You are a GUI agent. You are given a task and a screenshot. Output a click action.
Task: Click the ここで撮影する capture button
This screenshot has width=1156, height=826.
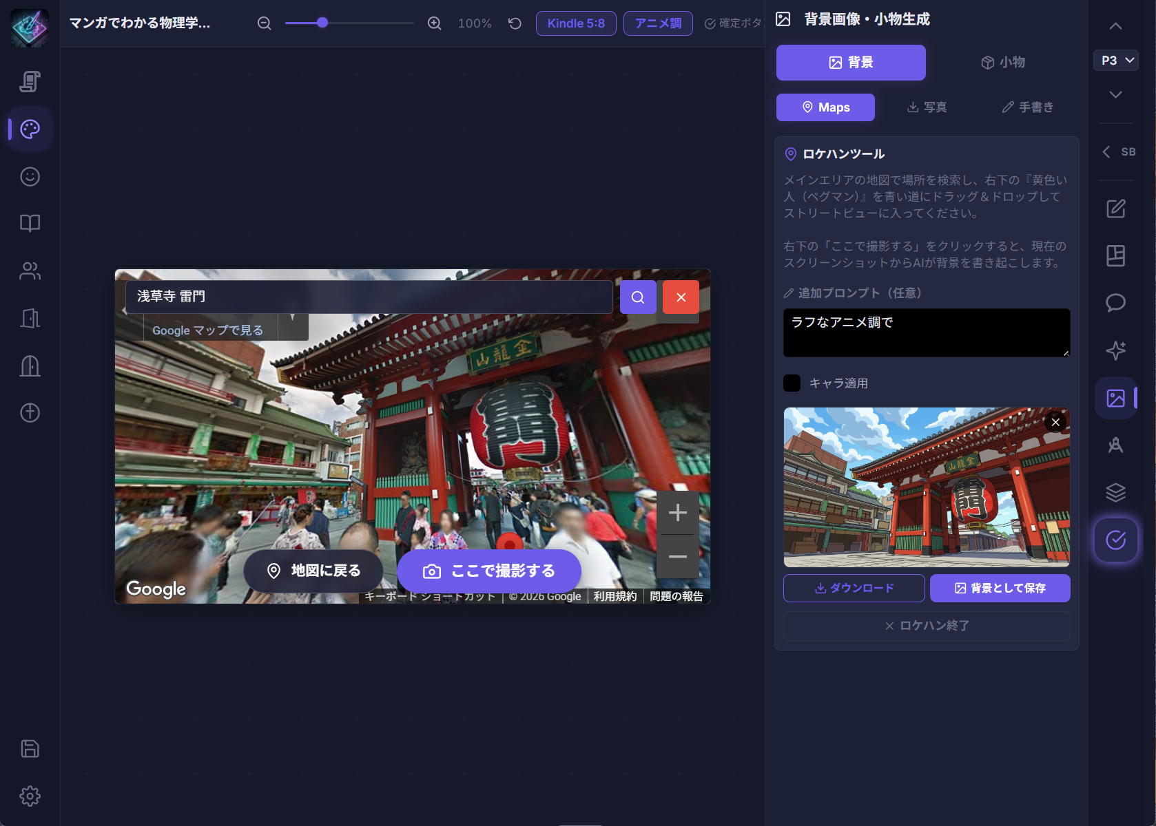[x=489, y=571]
